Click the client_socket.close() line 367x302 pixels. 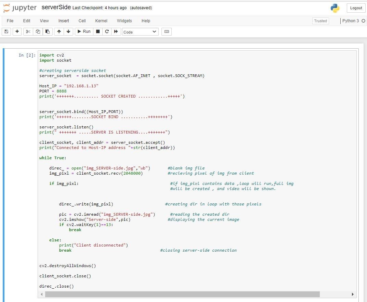65,276
